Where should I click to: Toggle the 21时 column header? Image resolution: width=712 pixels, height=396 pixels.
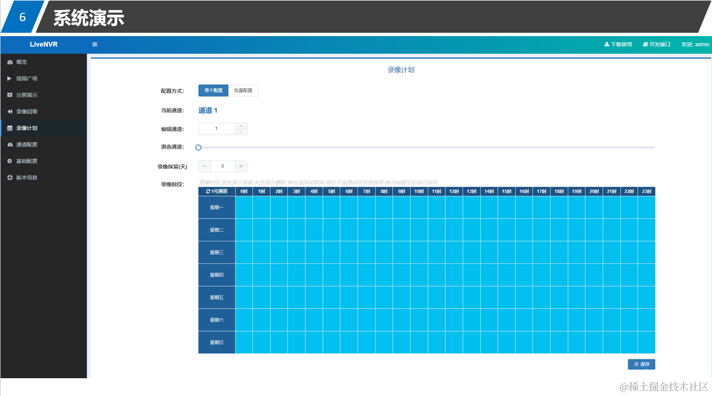[611, 191]
